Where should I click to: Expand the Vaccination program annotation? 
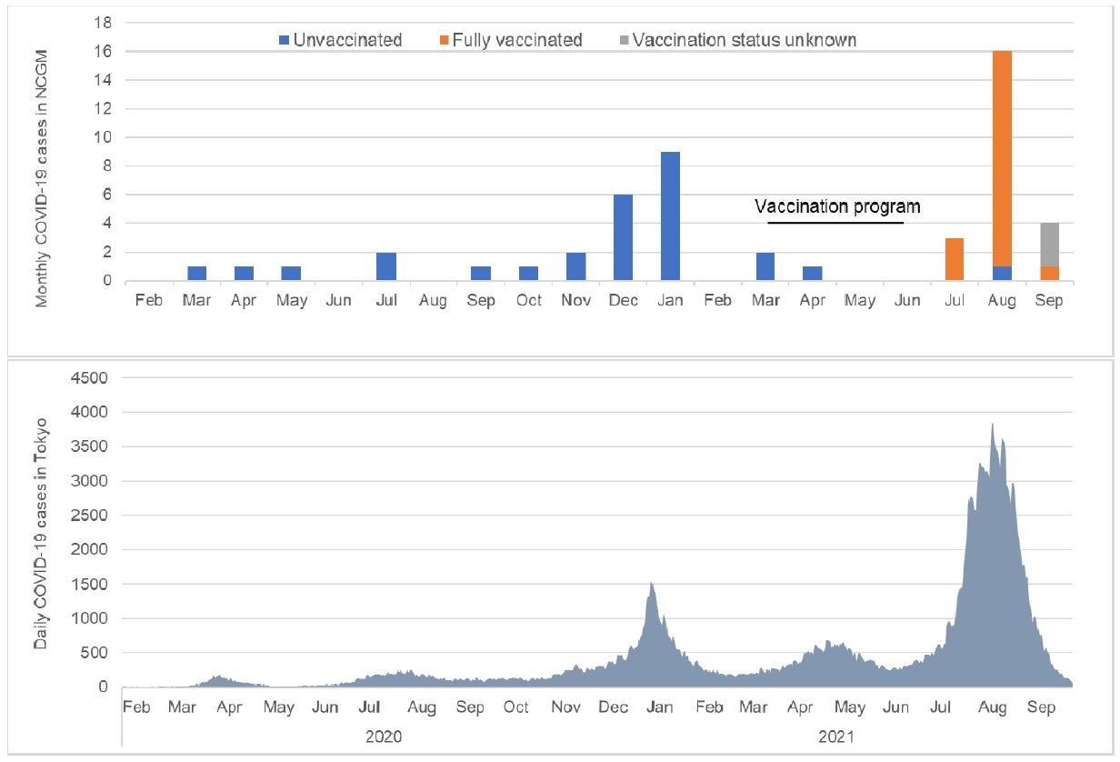coord(837,207)
